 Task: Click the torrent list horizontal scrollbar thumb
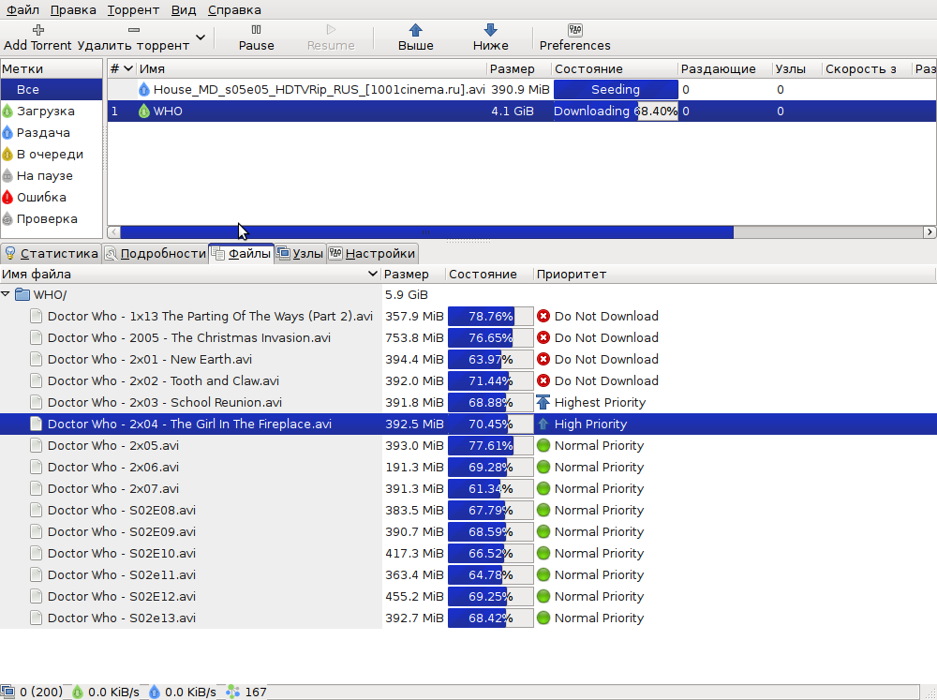click(x=426, y=232)
